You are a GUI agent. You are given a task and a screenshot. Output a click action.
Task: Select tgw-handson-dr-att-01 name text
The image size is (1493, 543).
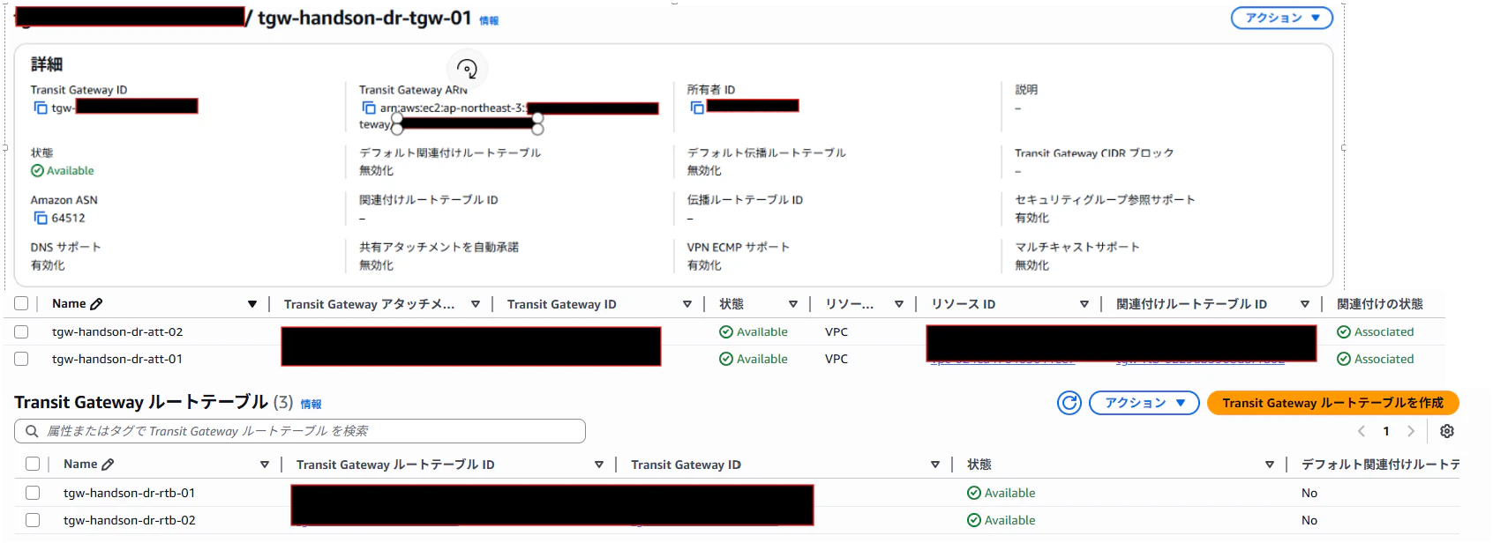tap(117, 360)
